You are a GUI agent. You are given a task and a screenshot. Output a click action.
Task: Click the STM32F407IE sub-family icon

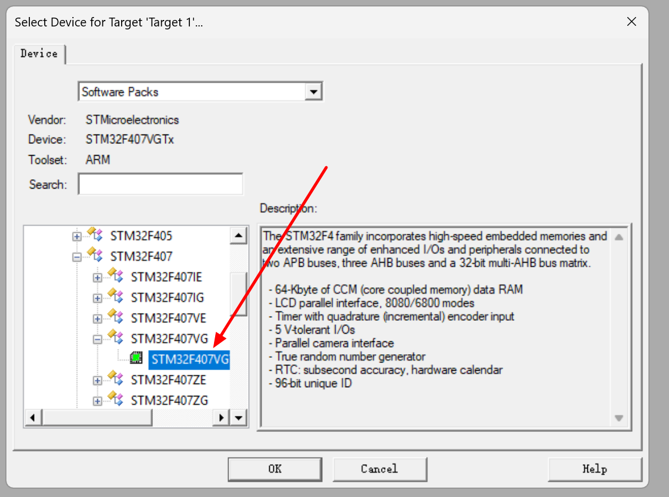pos(115,276)
